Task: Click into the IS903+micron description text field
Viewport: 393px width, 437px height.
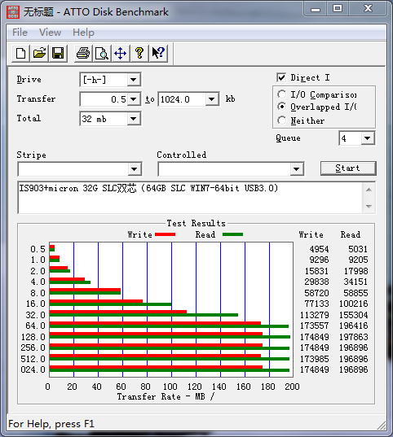Action: coord(190,197)
